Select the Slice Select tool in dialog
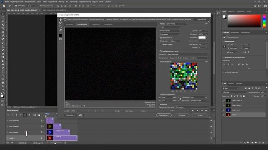 click(60, 23)
